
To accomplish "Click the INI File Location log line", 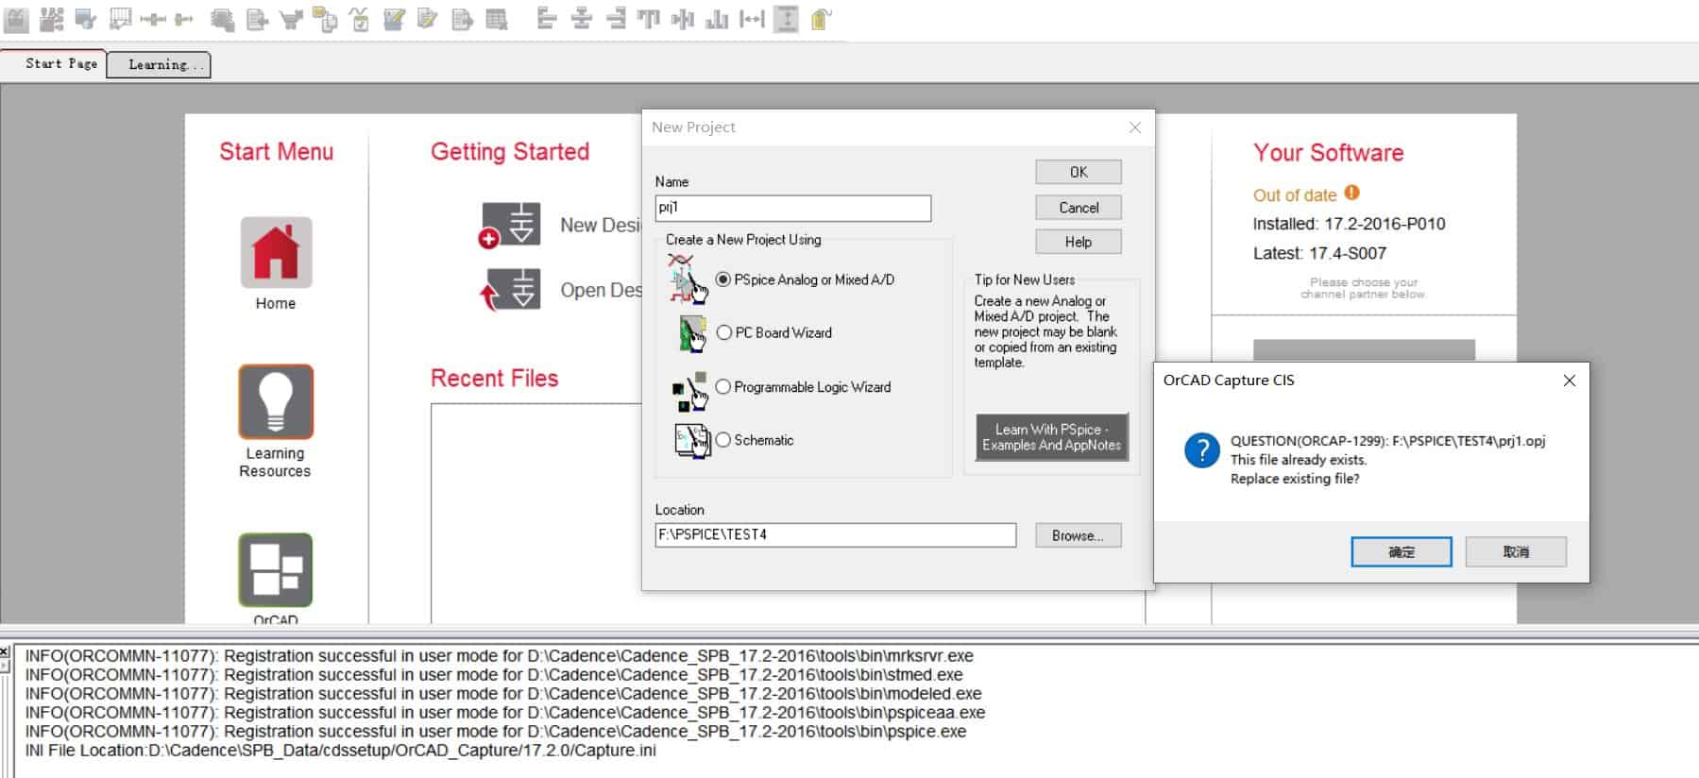I will 340,750.
